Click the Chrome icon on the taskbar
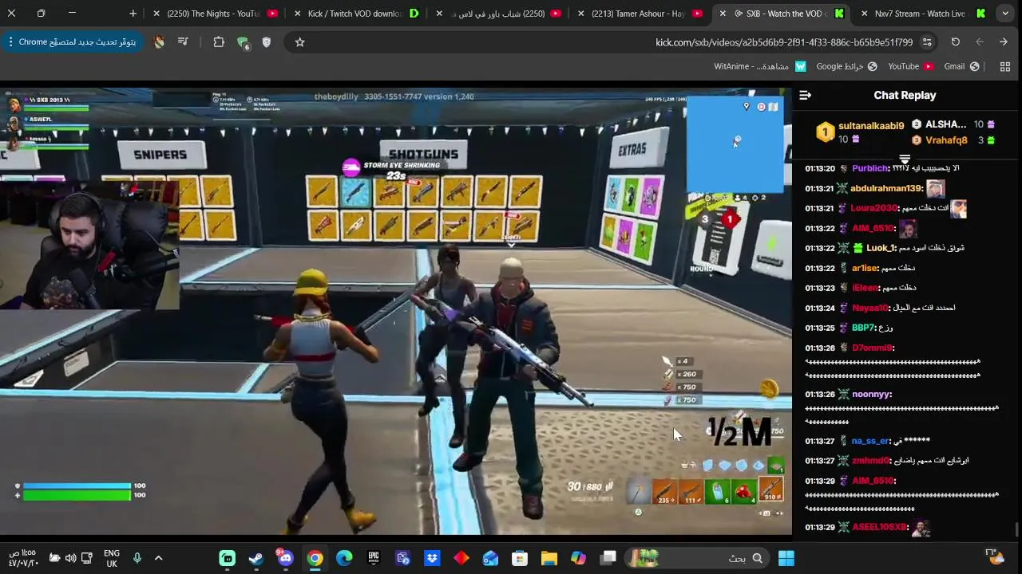Image resolution: width=1022 pixels, height=574 pixels. [x=315, y=558]
